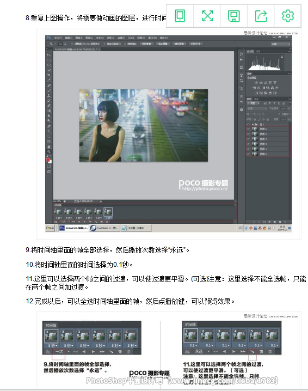Select the Move tool in Photoshop toolbox

tap(49, 55)
